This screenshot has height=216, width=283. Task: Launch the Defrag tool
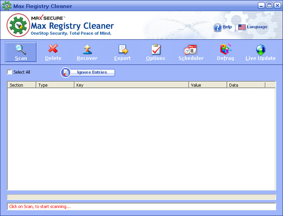(x=225, y=52)
